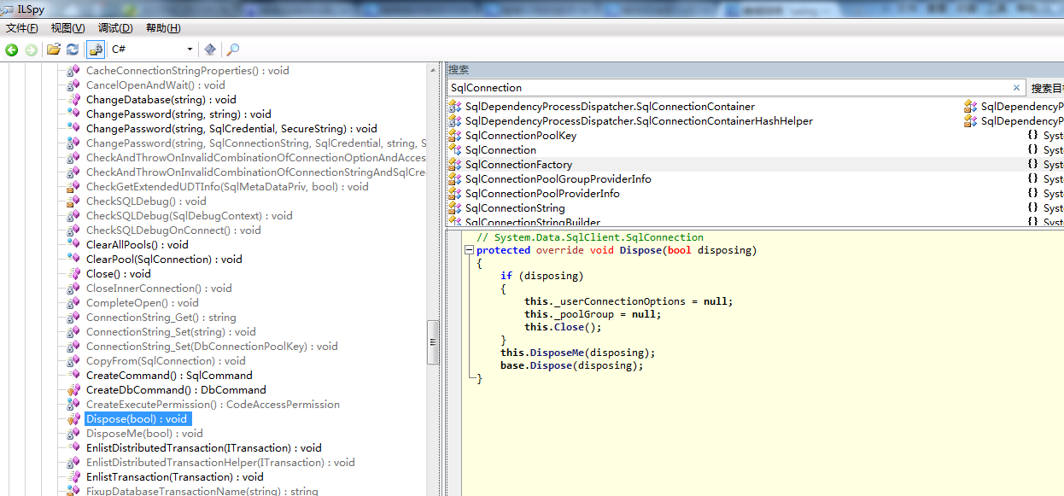Open the 调试(D) menu
Viewport: 1064px width, 496px height.
pos(115,28)
